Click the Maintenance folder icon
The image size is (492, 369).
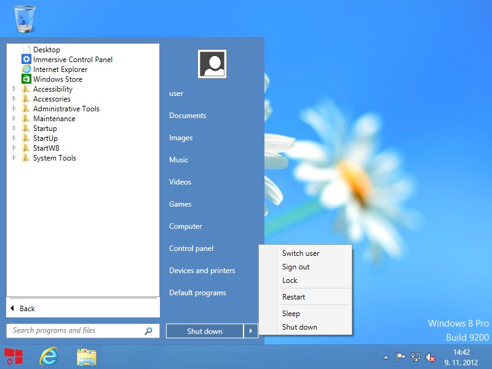click(x=26, y=118)
